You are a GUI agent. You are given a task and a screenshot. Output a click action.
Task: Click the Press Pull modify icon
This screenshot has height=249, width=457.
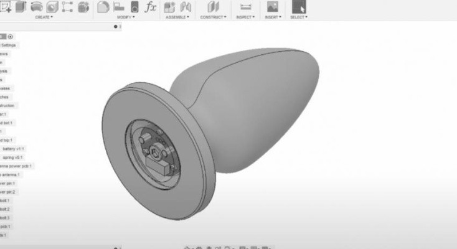[103, 7]
